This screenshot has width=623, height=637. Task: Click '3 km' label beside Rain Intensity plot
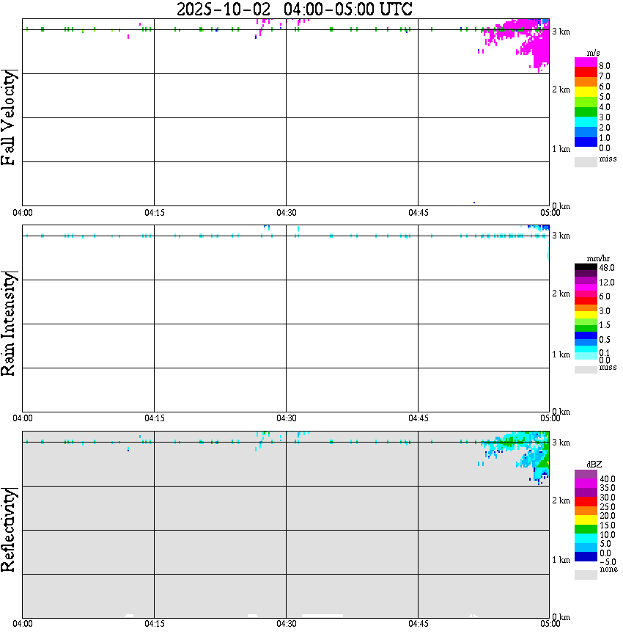tap(561, 236)
